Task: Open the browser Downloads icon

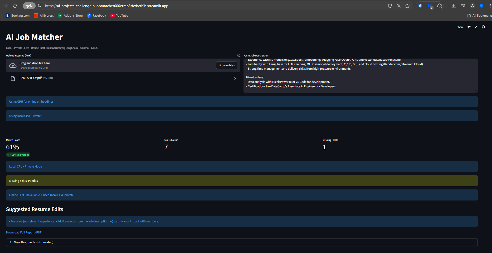Action: 454,6
